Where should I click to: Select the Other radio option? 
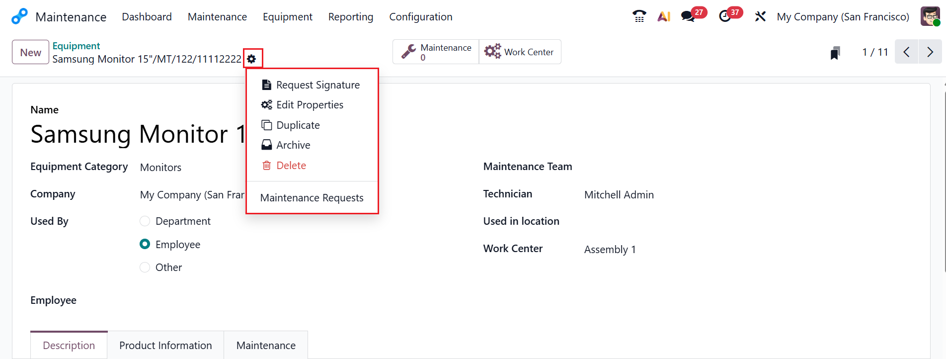(145, 268)
